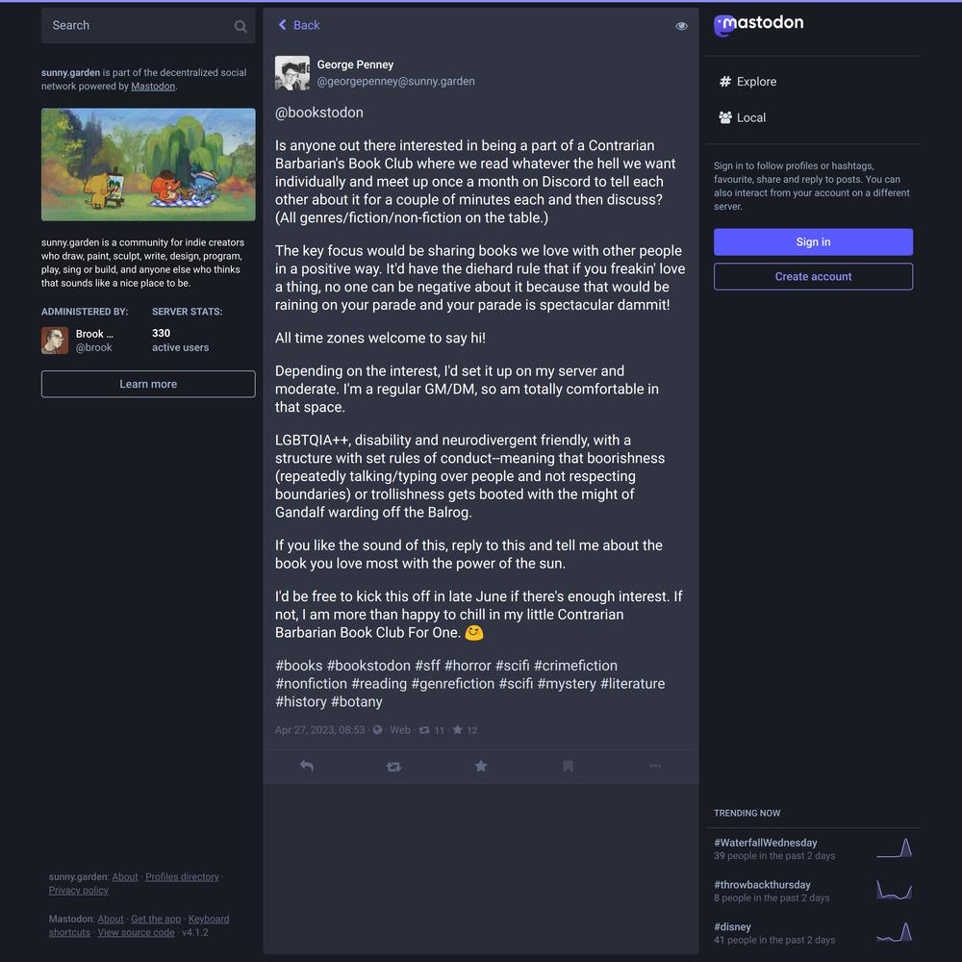Click the Mastodon logo
This screenshot has width=962, height=962.
point(759,25)
